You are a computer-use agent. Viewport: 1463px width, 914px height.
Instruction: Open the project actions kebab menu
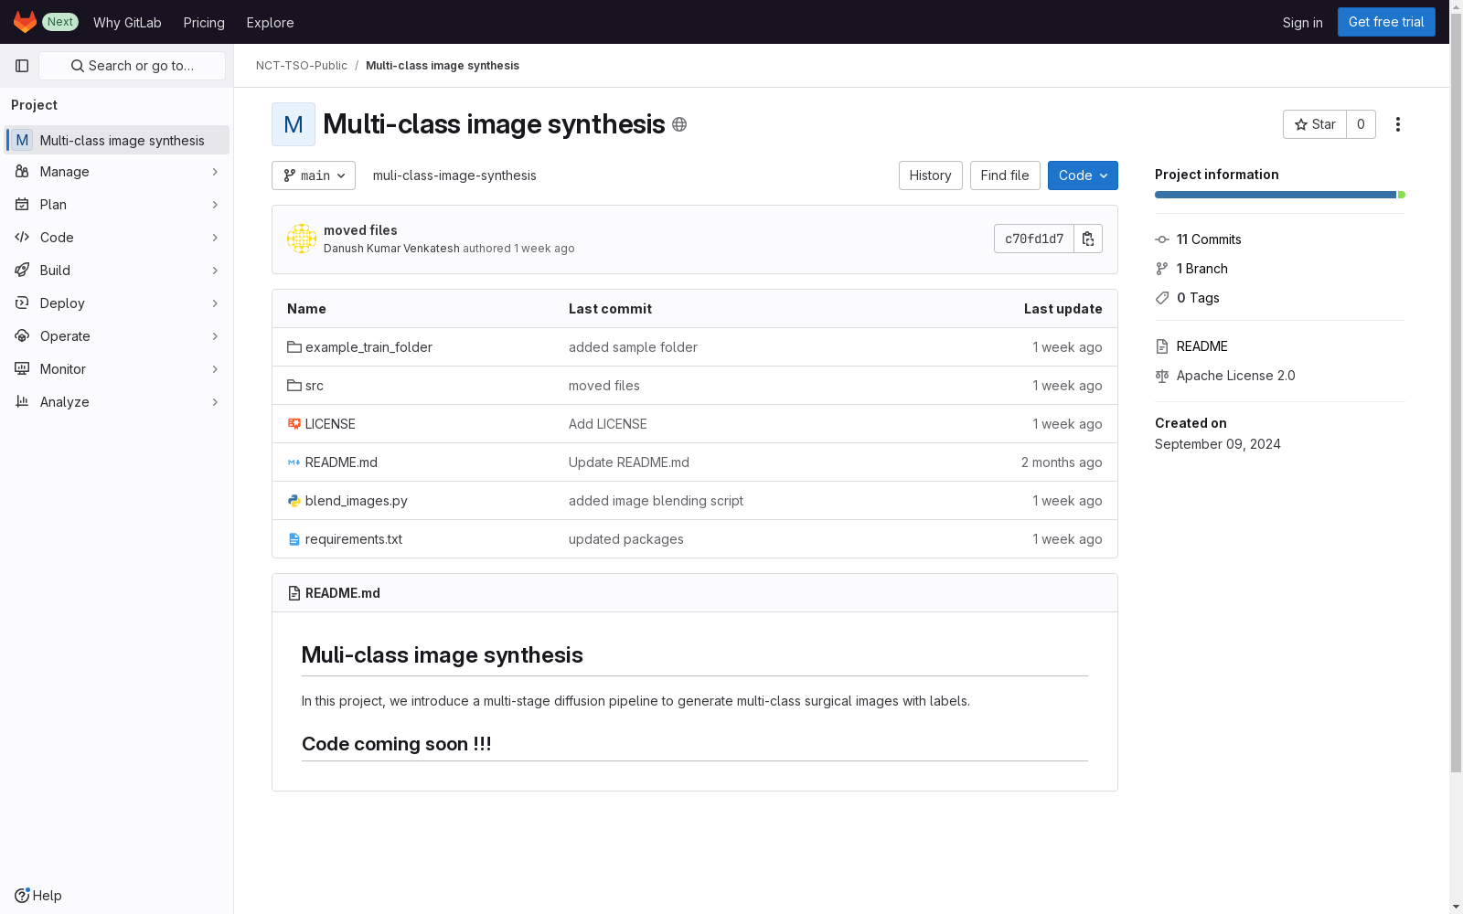pyautogui.click(x=1397, y=124)
